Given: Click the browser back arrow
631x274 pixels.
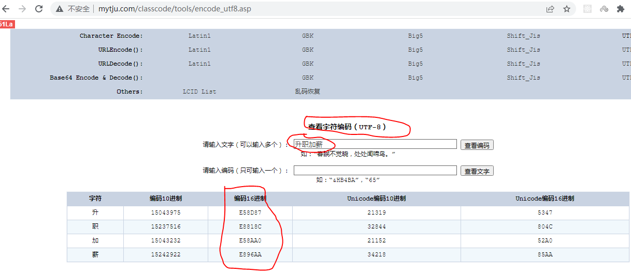Looking at the screenshot, I should tap(6, 9).
